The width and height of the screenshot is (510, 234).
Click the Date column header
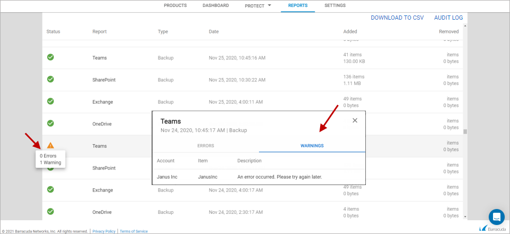pos(214,31)
